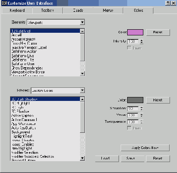Switch to the Menus tab
177x173 pixels.
tap(108, 10)
